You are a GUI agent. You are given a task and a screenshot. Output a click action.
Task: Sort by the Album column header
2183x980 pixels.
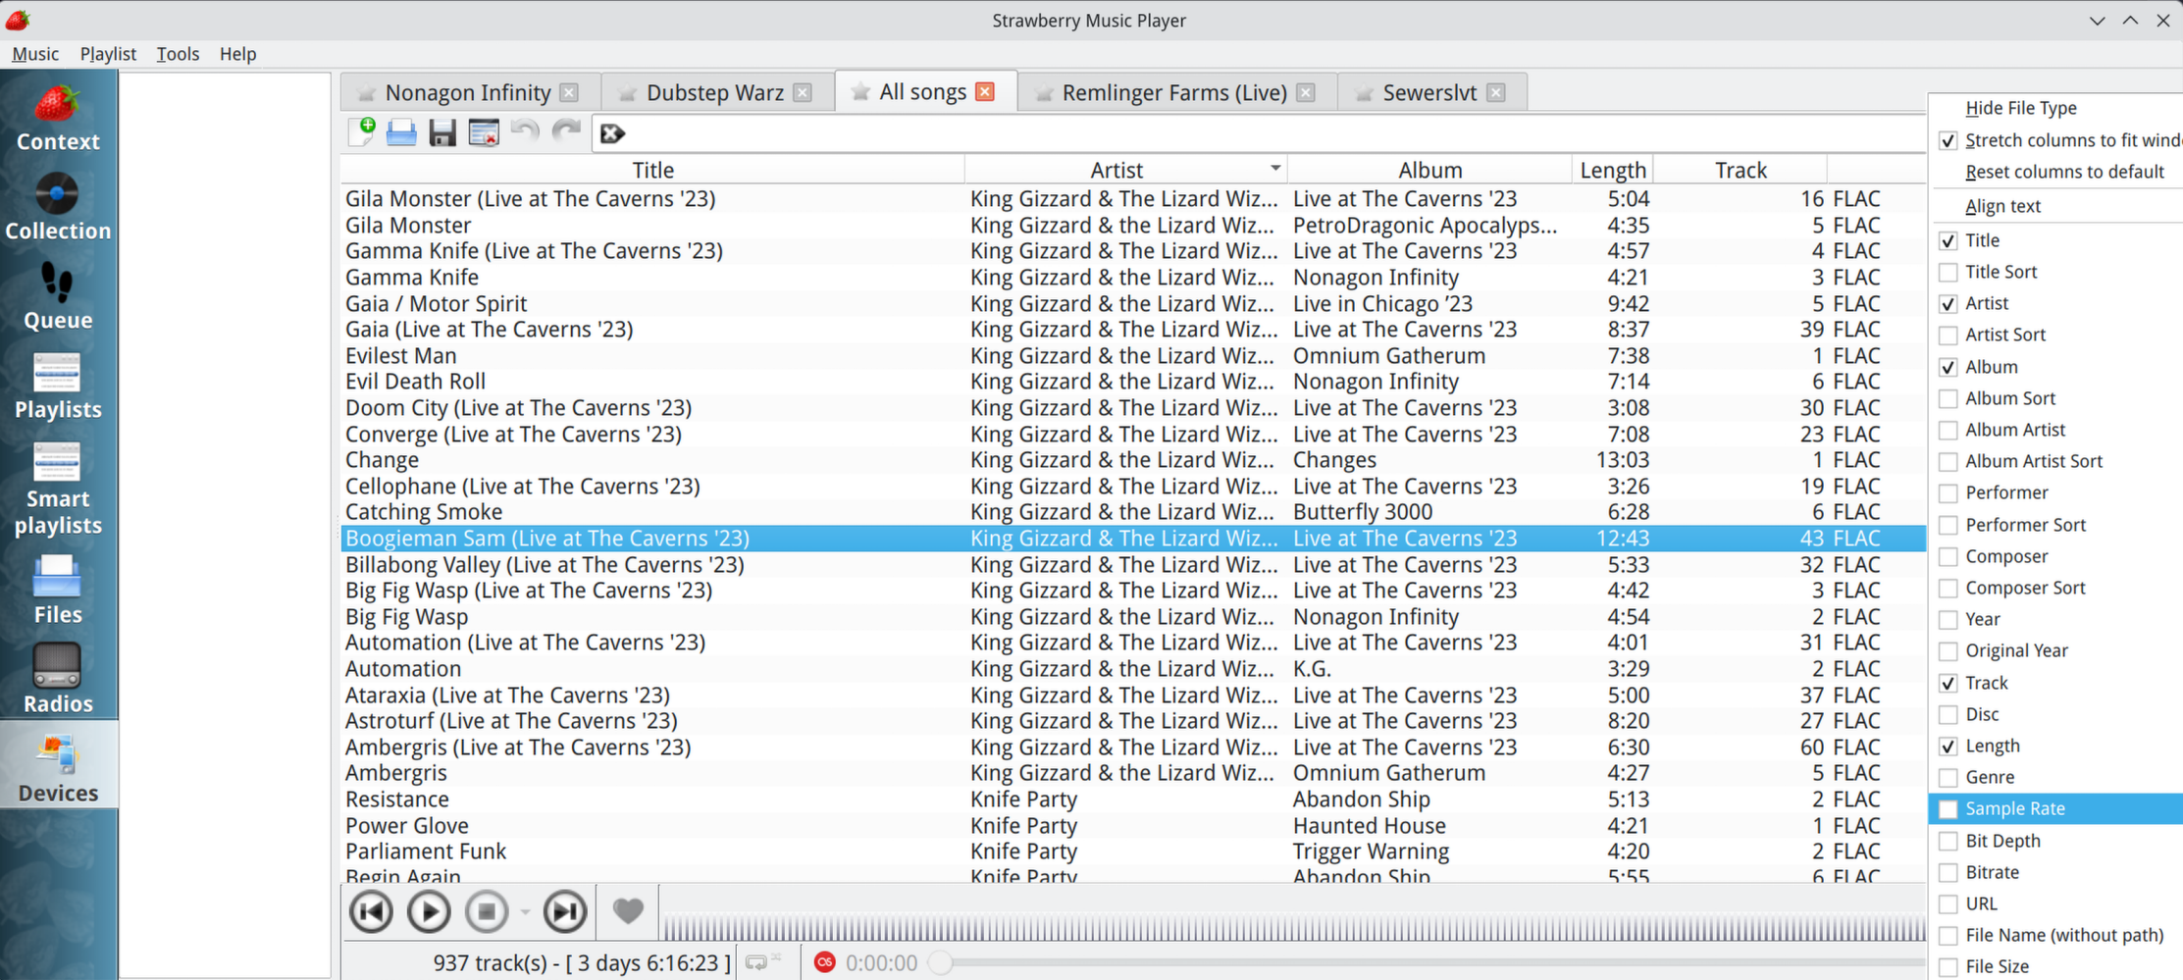point(1429,170)
